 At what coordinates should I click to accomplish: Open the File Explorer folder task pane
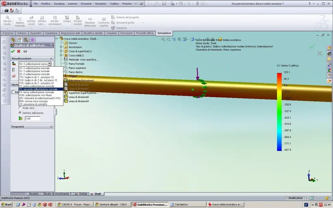329,59
